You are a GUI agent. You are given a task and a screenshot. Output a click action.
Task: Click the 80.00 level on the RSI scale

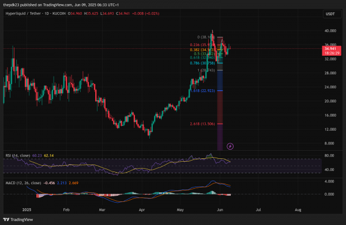click(329, 155)
